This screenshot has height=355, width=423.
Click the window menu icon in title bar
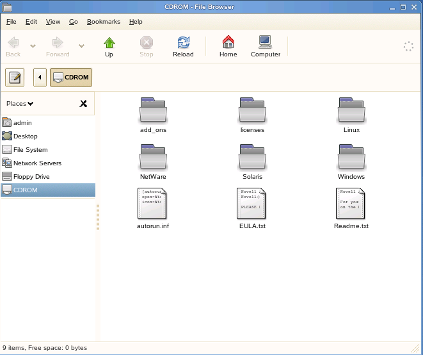tap(7, 7)
